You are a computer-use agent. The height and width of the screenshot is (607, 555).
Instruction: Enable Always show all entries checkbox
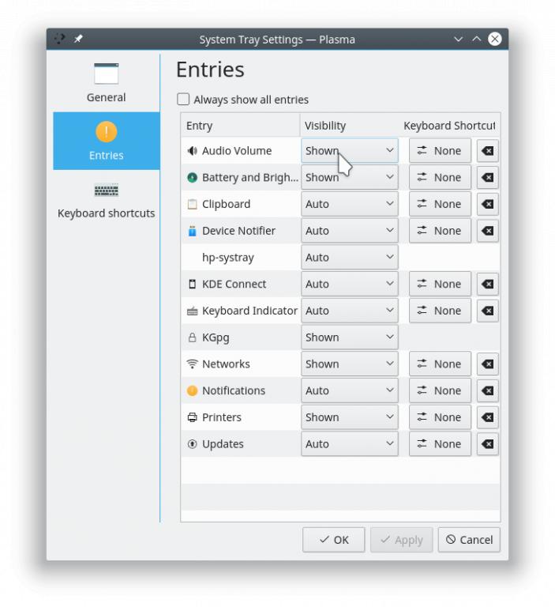(x=183, y=100)
